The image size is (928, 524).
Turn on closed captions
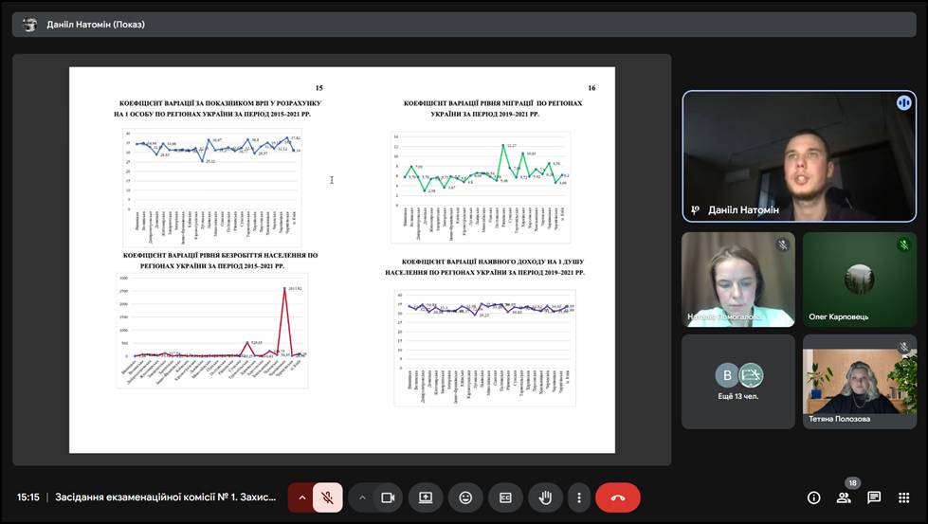coord(505,497)
